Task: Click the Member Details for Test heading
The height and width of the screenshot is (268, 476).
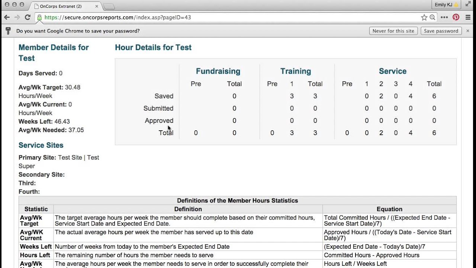Action: point(54,53)
